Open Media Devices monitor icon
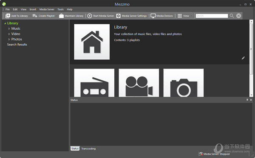Screen dimensions: 255x158 tap(153, 16)
